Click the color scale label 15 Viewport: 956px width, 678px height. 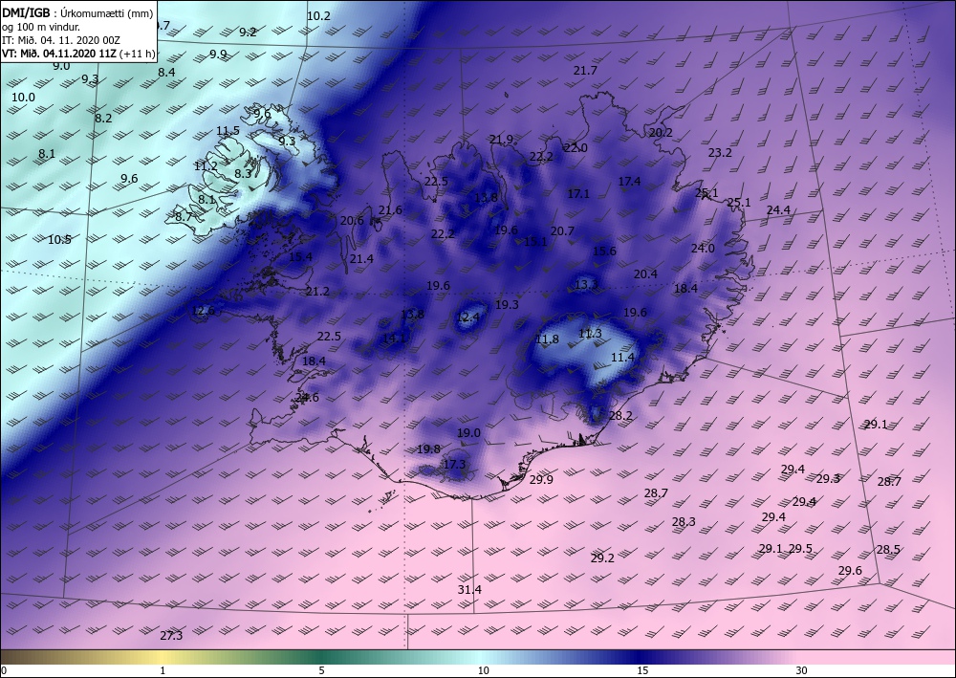[642, 670]
